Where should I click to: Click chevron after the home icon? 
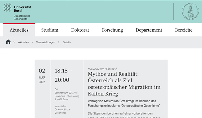(14, 42)
